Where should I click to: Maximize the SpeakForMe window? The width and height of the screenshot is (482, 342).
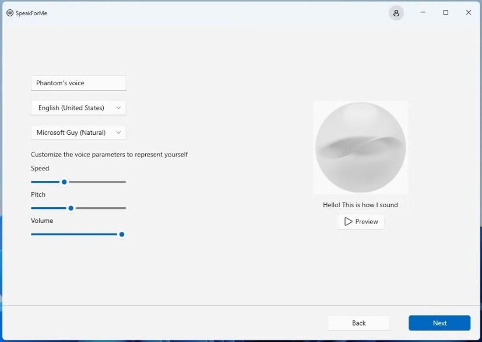[x=446, y=12]
